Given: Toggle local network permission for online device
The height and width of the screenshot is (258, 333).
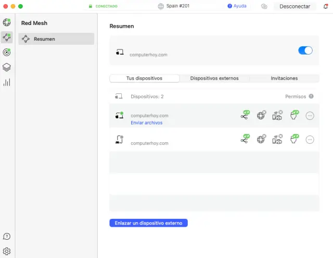Looking at the screenshot, I should click(277, 115).
